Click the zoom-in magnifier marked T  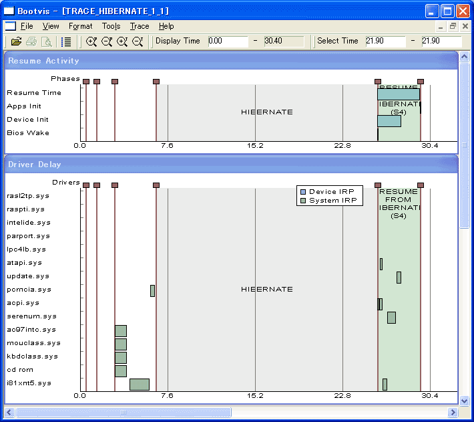pos(122,41)
